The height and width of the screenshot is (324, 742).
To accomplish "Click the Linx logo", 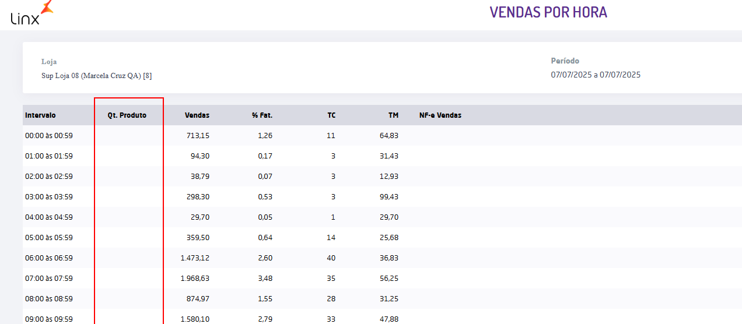I will click(x=32, y=13).
